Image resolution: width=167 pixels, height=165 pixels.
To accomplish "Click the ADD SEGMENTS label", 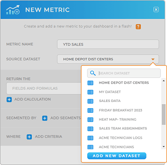I will pyautogui.click(x=66, y=118).
